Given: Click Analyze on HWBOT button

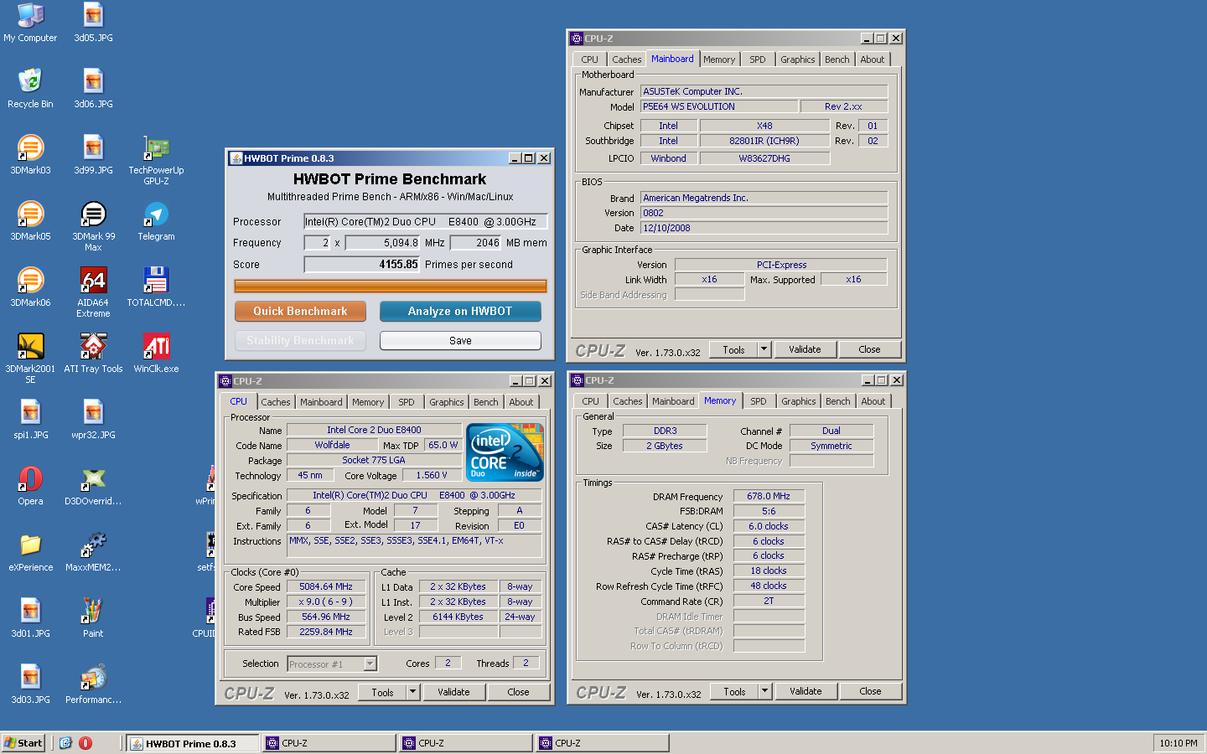Looking at the screenshot, I should (460, 311).
